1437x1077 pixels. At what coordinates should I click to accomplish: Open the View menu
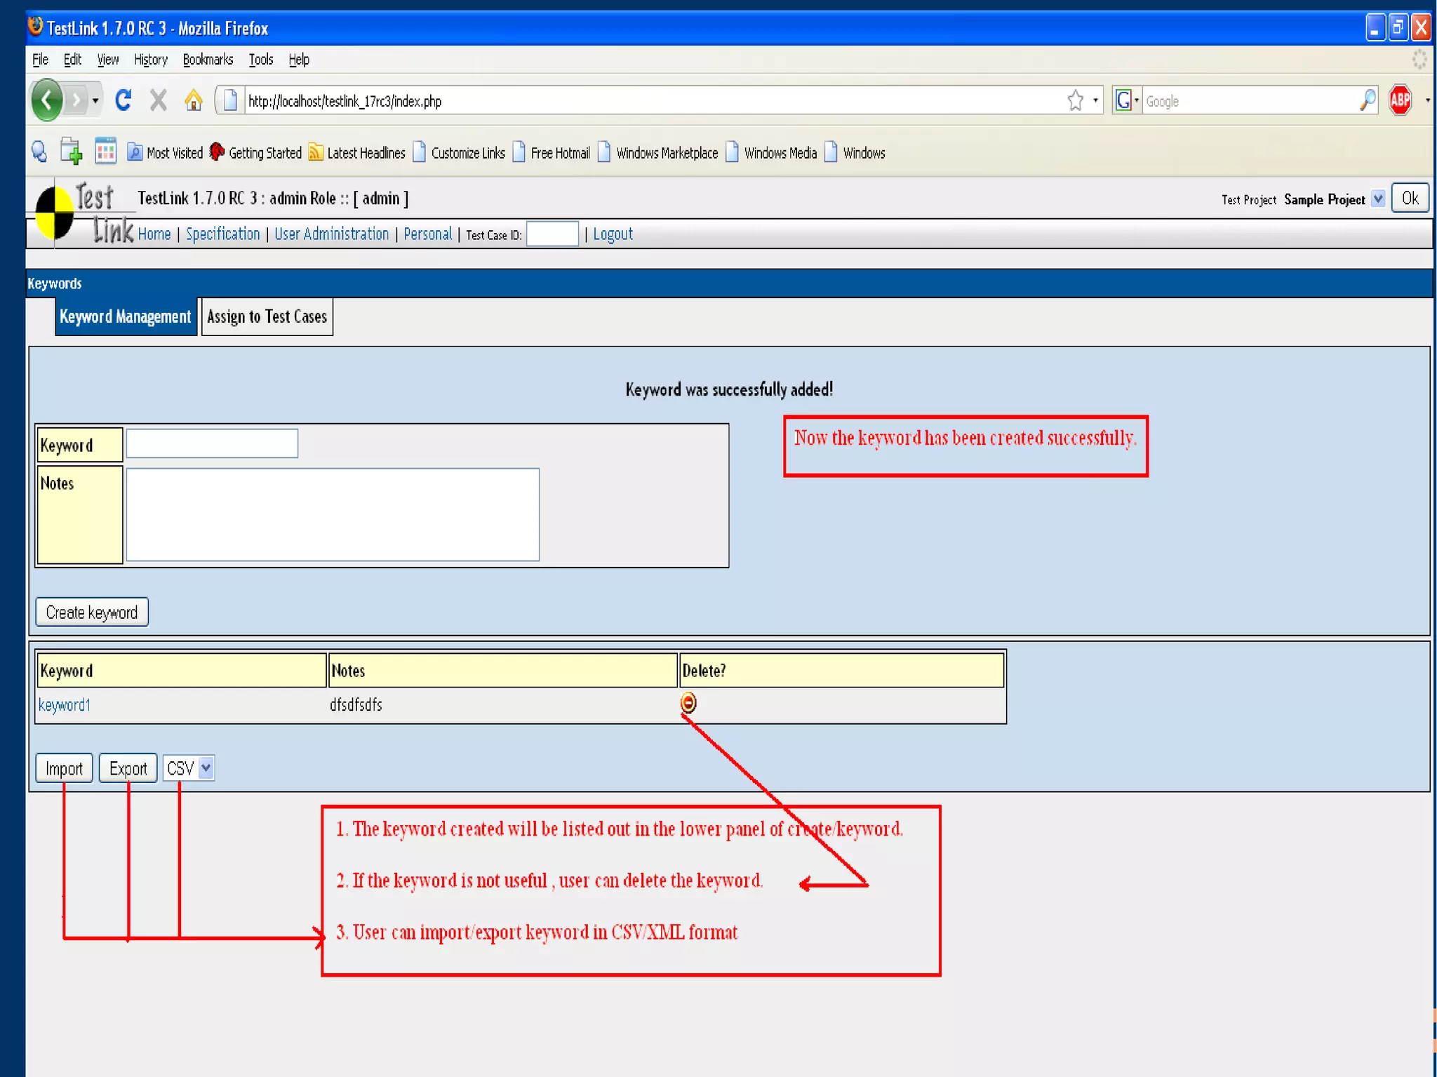point(107,60)
